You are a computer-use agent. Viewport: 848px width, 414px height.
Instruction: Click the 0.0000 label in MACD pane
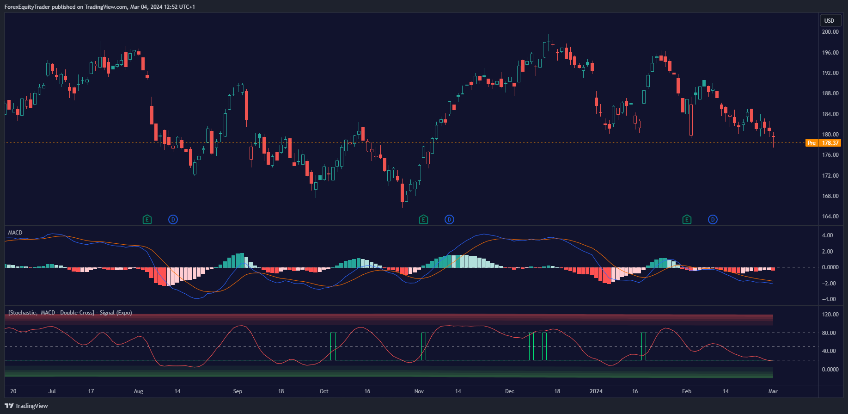pos(830,267)
